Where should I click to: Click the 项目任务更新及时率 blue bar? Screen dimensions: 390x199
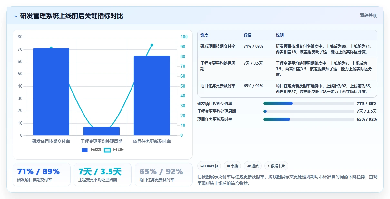152,96
